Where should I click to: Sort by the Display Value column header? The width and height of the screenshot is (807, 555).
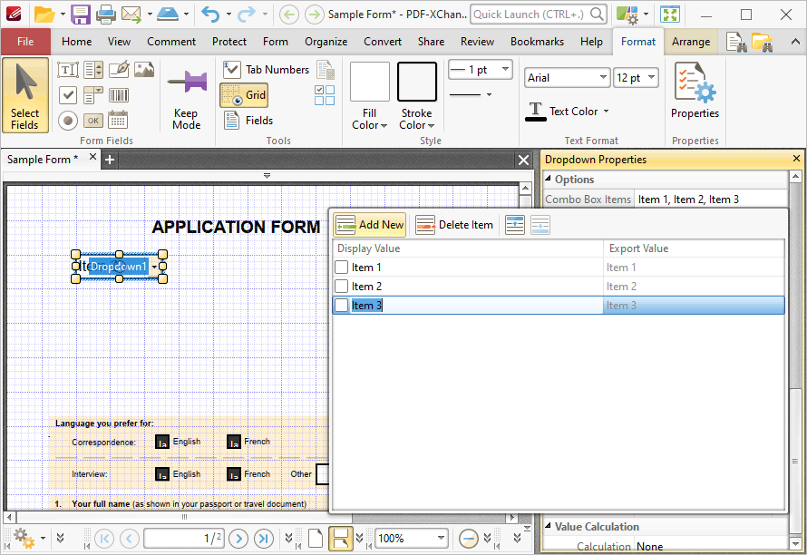coord(467,248)
